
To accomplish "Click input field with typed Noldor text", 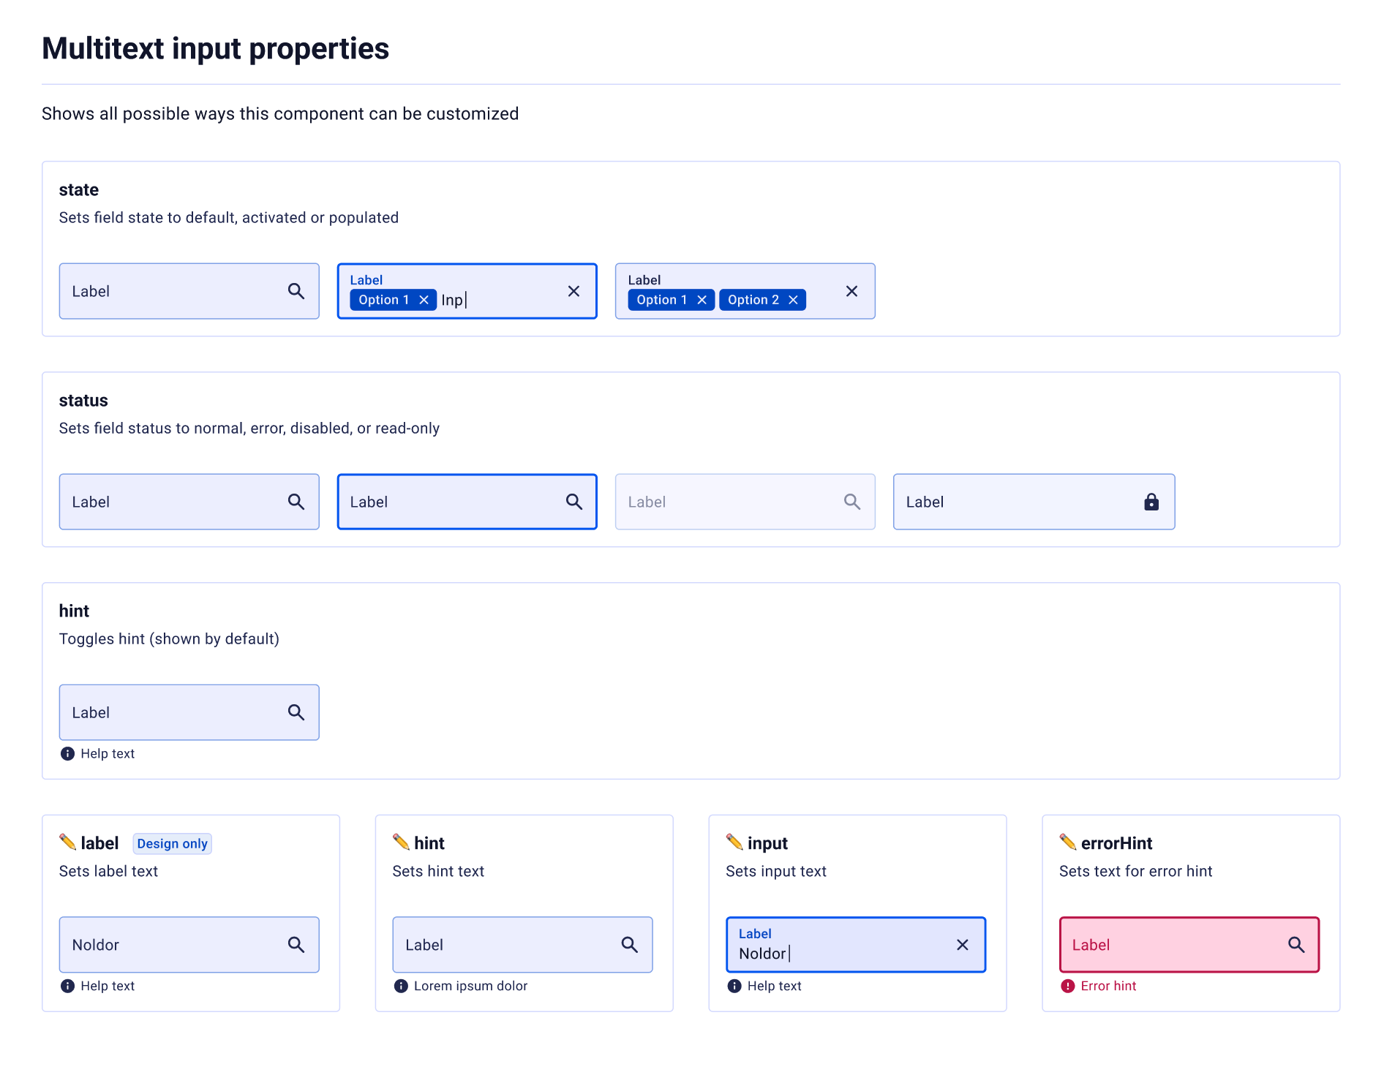I will click(856, 945).
